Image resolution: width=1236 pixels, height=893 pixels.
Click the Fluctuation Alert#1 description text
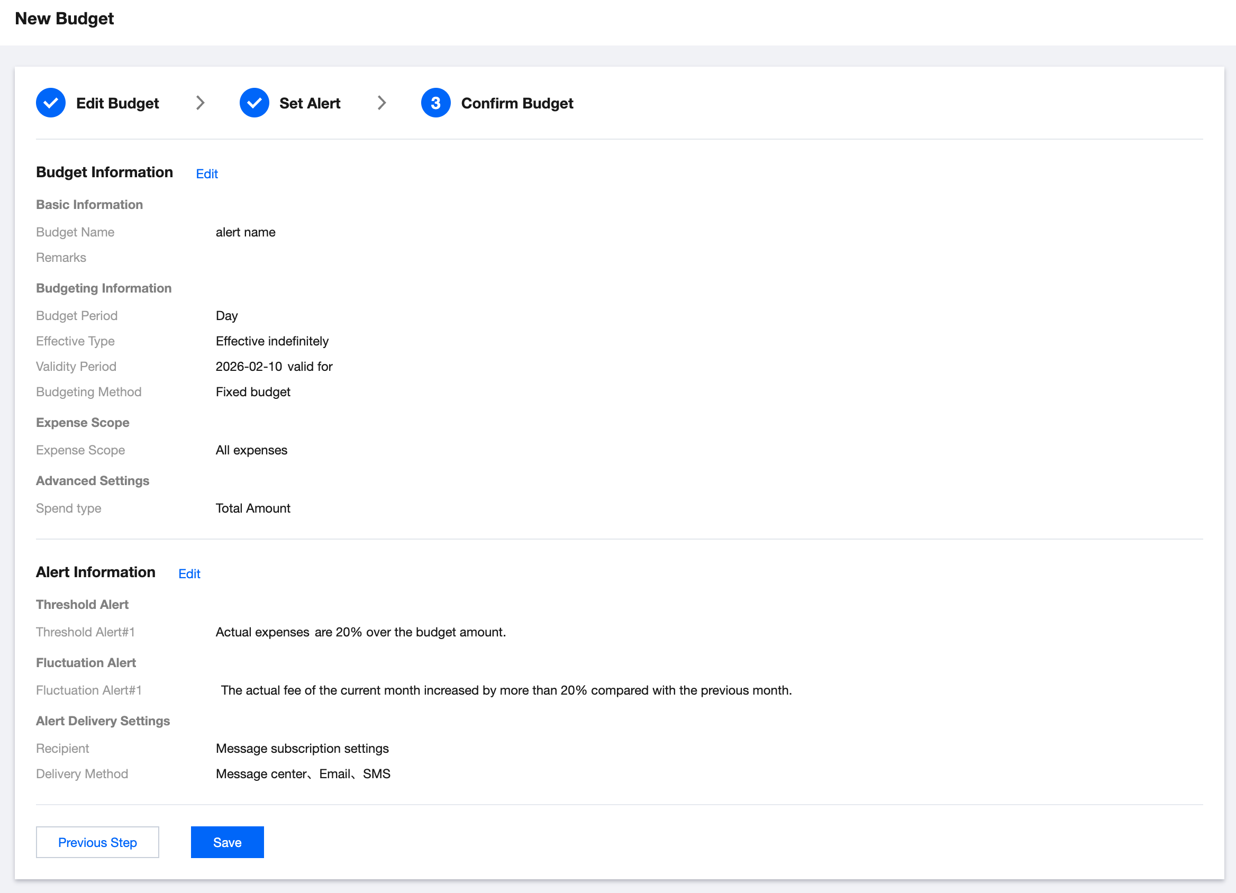point(506,690)
